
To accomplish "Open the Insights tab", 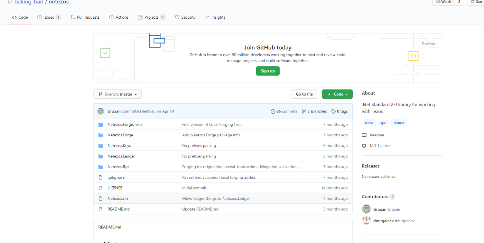I will [215, 17].
